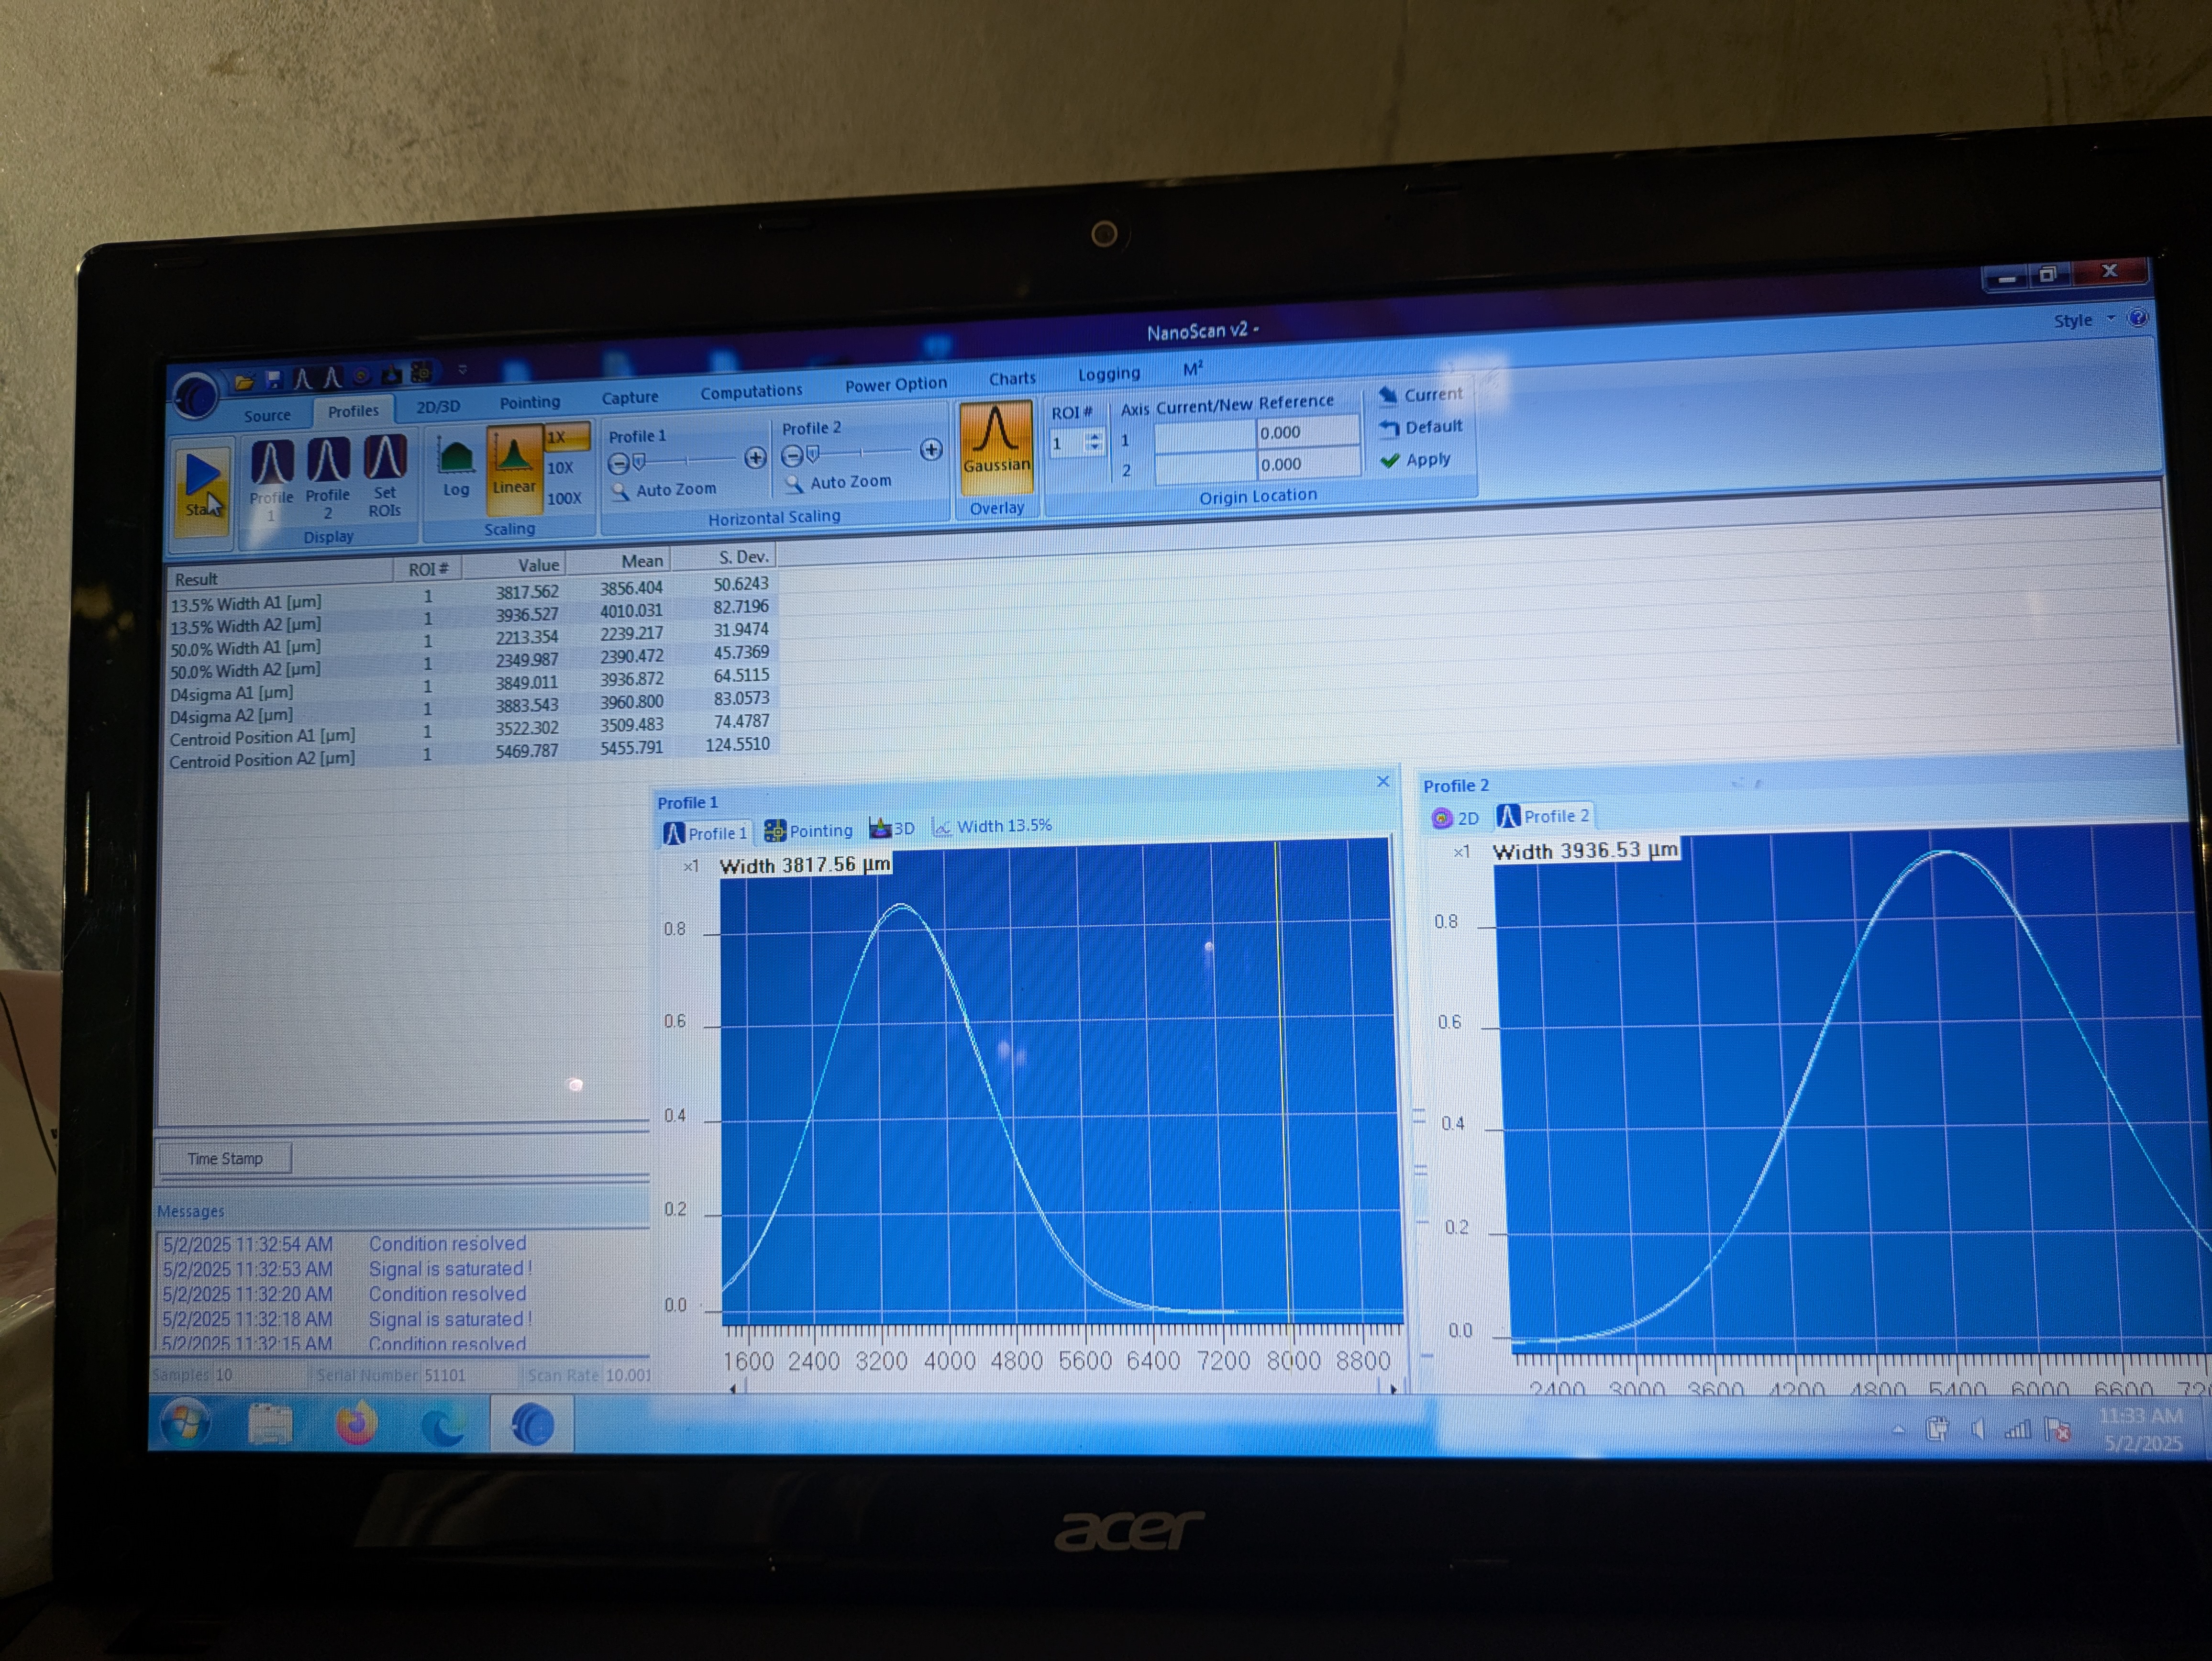The width and height of the screenshot is (2212, 1661).
Task: Open the Source ribbon tab
Action: tap(267, 415)
